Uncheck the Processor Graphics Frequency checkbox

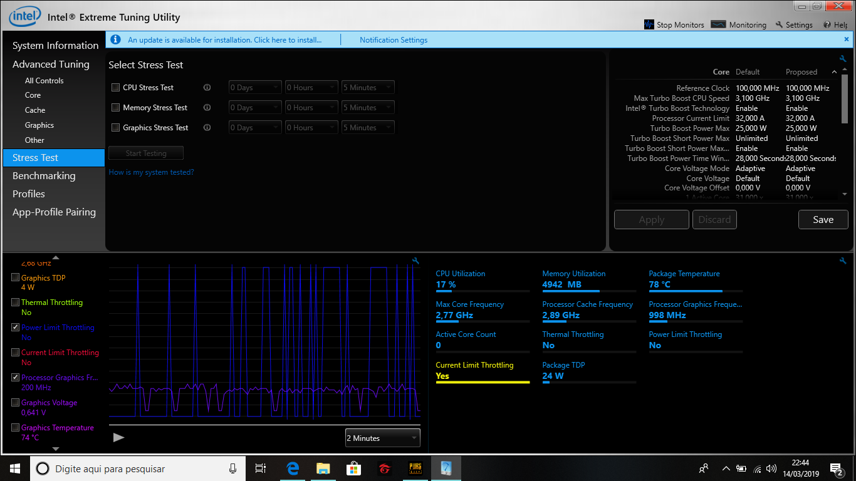coord(15,377)
